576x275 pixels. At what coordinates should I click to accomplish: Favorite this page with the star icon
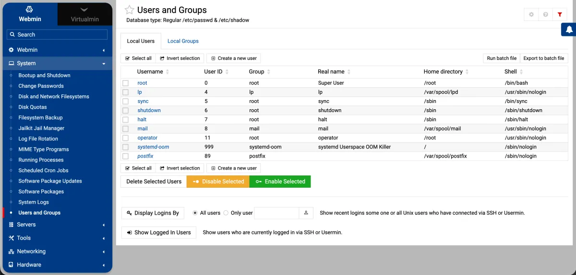point(129,10)
